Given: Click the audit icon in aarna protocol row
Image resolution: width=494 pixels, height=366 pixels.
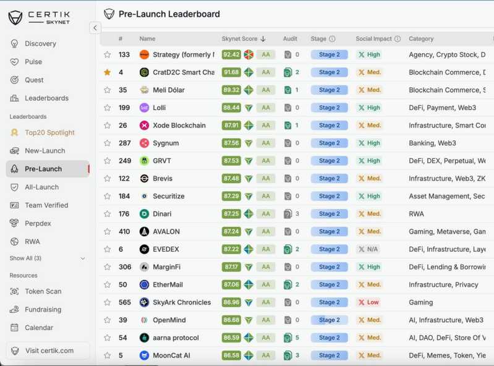Looking at the screenshot, I should click(287, 338).
